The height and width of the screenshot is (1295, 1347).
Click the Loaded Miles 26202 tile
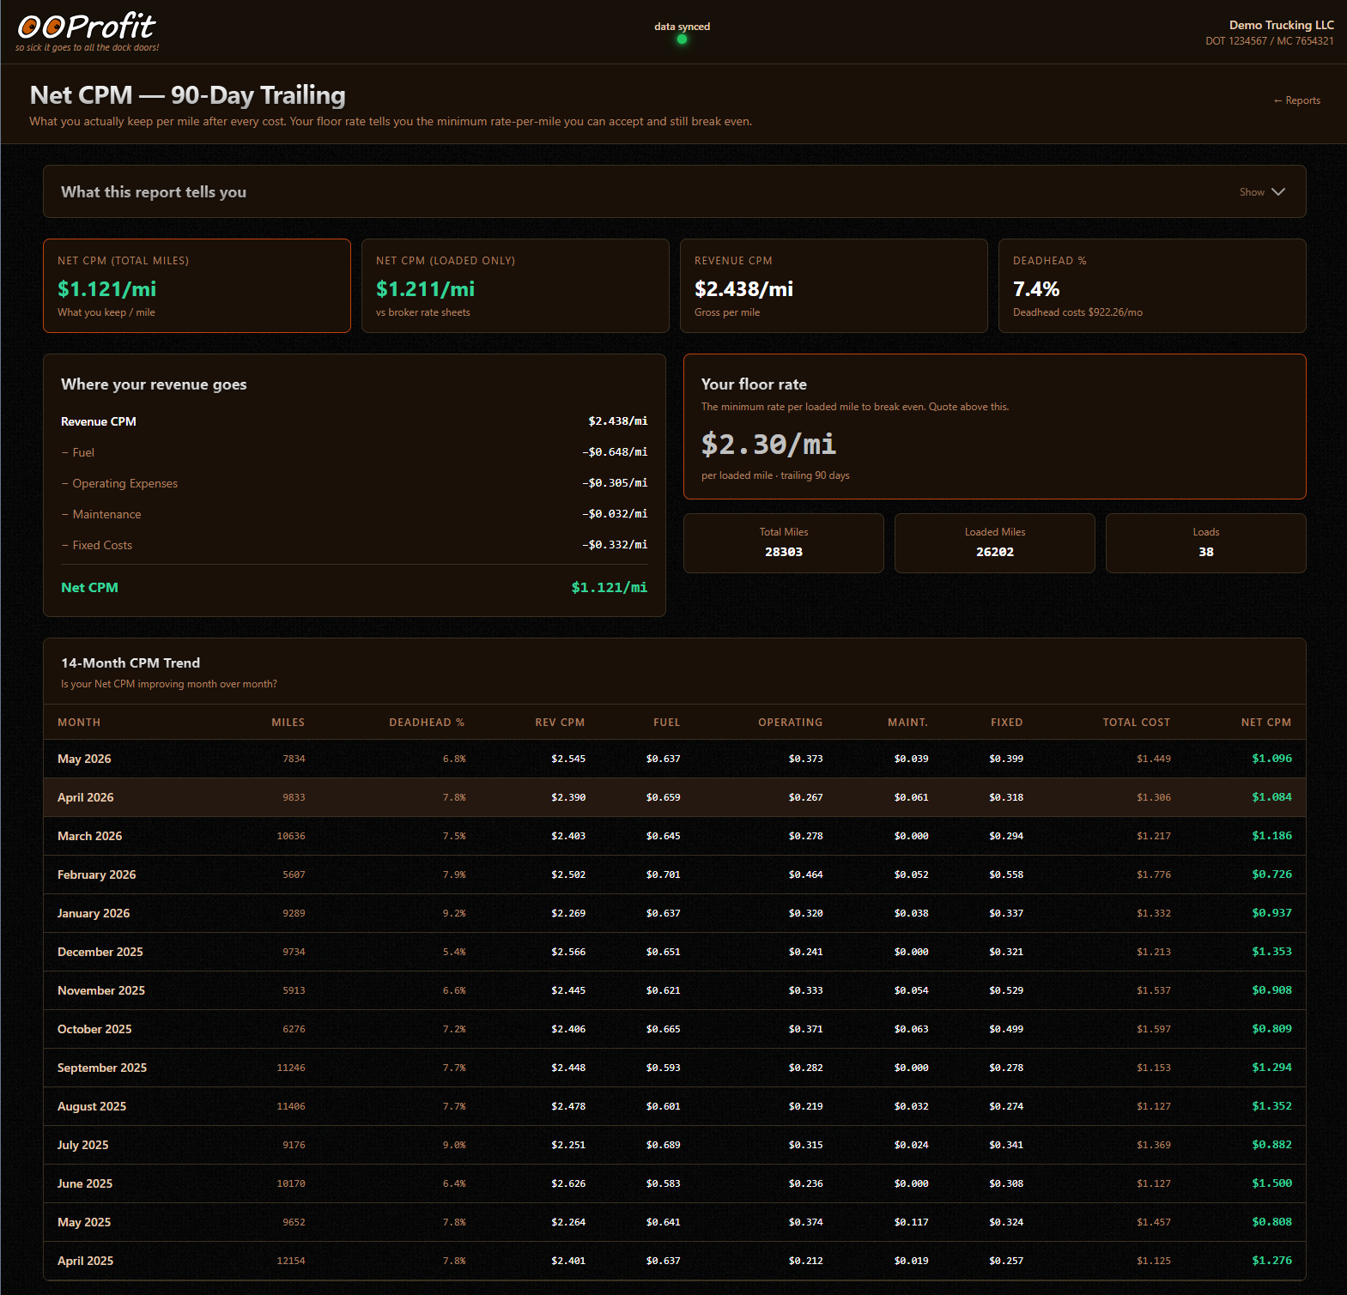tap(995, 543)
